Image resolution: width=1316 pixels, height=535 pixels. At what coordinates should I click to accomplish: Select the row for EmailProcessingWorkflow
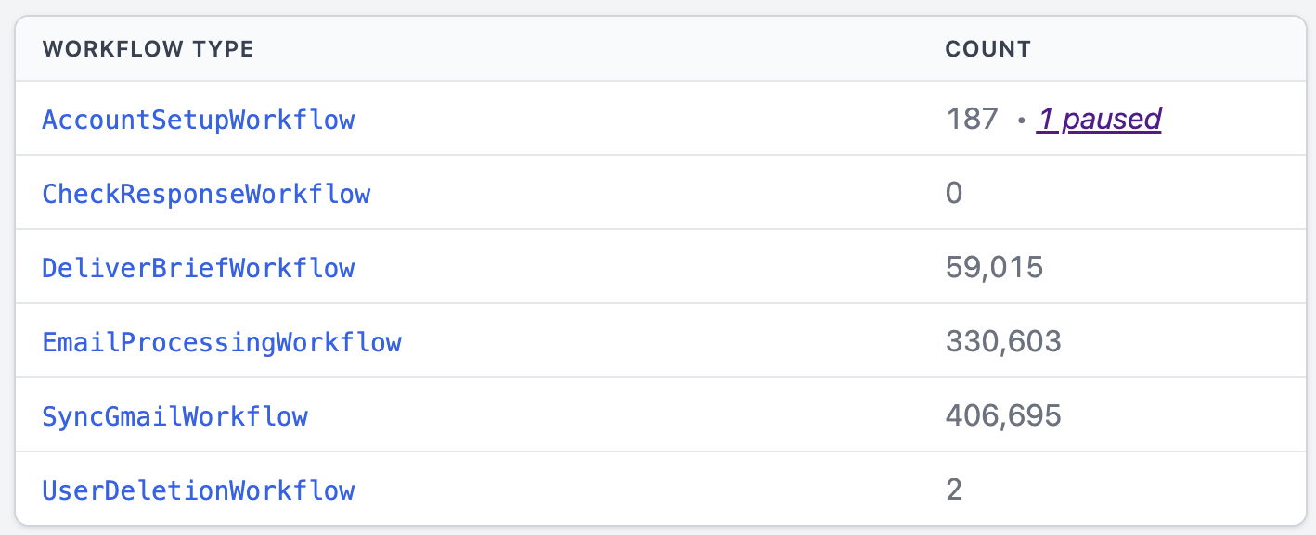(x=650, y=341)
